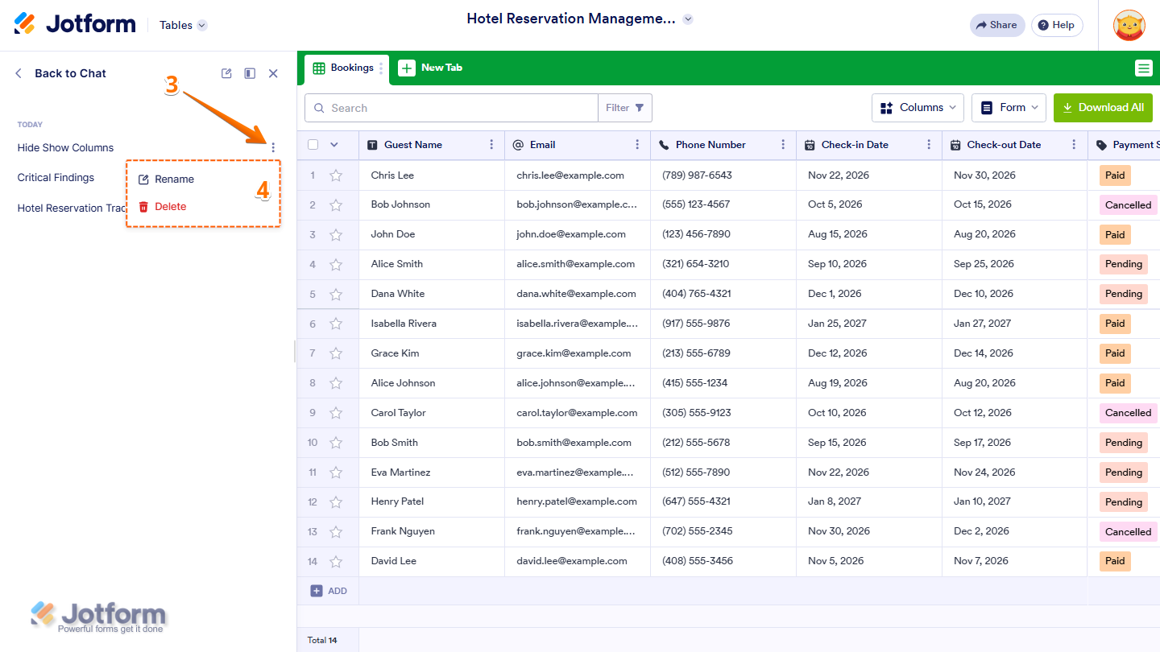The width and height of the screenshot is (1160, 652).
Task: Toggle the select-all rows checkbox
Action: click(x=313, y=145)
